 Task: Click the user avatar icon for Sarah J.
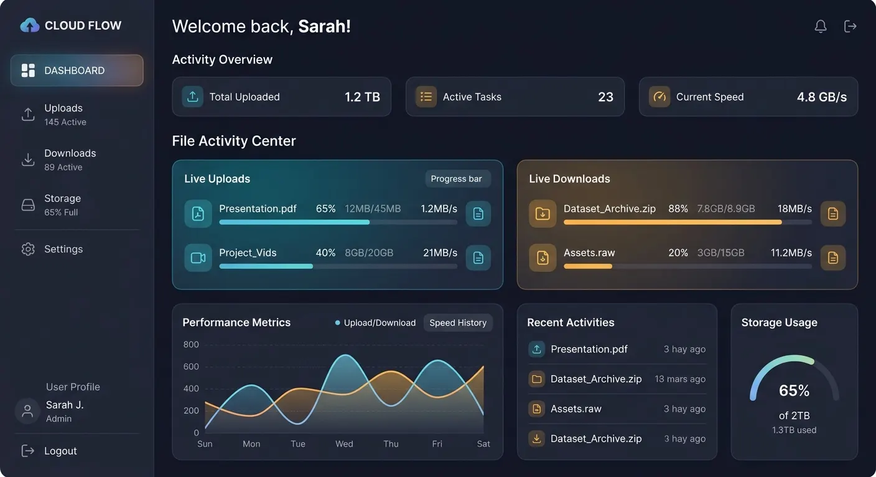pyautogui.click(x=27, y=411)
